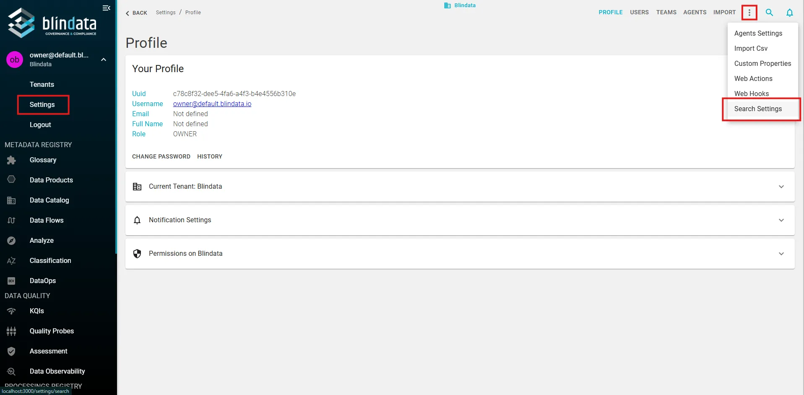The width and height of the screenshot is (804, 395).
Task: Click the Data Observability magnifier icon
Action: point(11,371)
